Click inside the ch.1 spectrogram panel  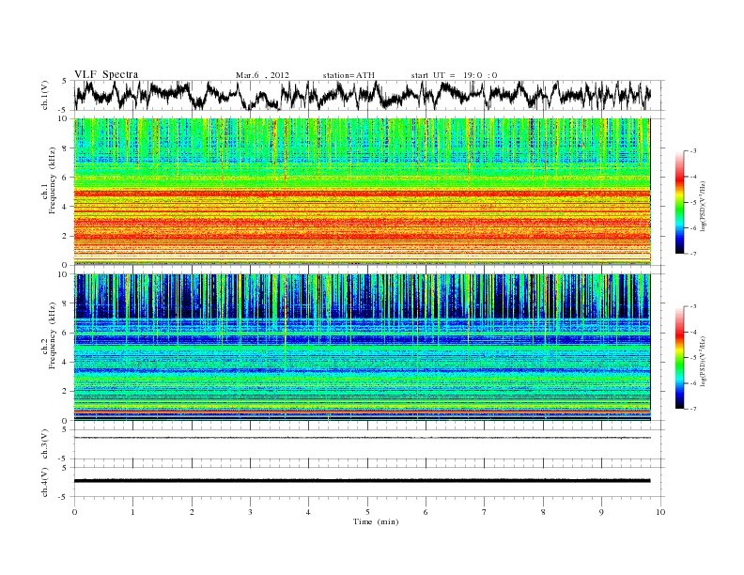click(x=363, y=192)
